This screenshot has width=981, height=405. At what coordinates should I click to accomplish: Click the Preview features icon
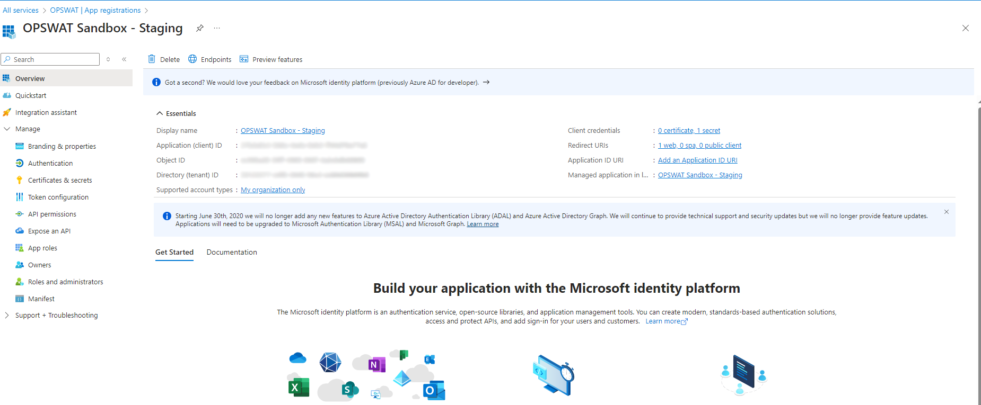point(244,59)
